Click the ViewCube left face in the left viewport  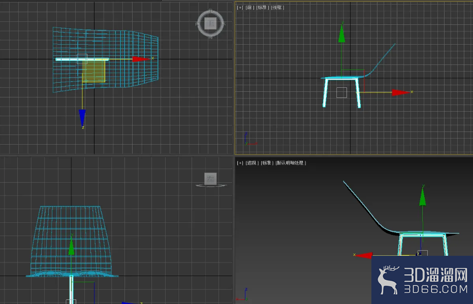[x=210, y=178]
